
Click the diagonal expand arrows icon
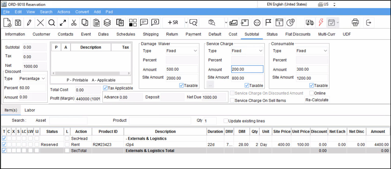coord(63,22)
